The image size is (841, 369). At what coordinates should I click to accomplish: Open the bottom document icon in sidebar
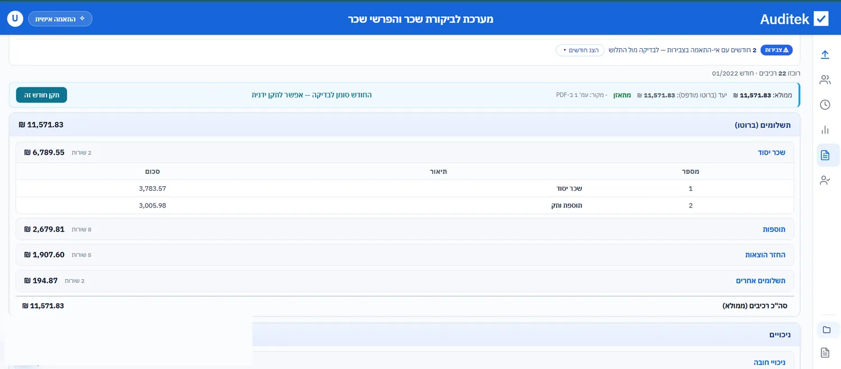point(825,352)
